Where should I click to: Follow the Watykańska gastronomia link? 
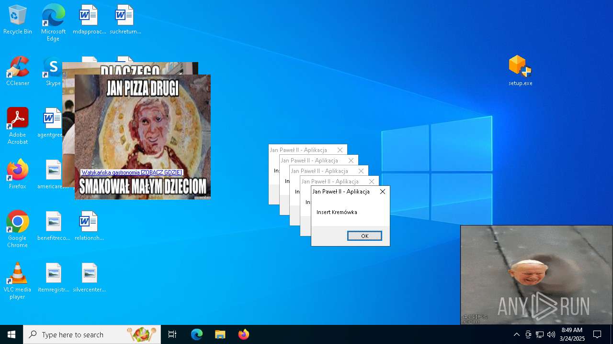[132, 172]
